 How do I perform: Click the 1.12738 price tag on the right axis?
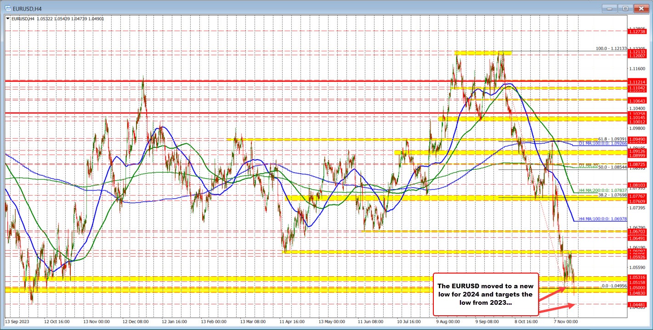tap(637, 31)
